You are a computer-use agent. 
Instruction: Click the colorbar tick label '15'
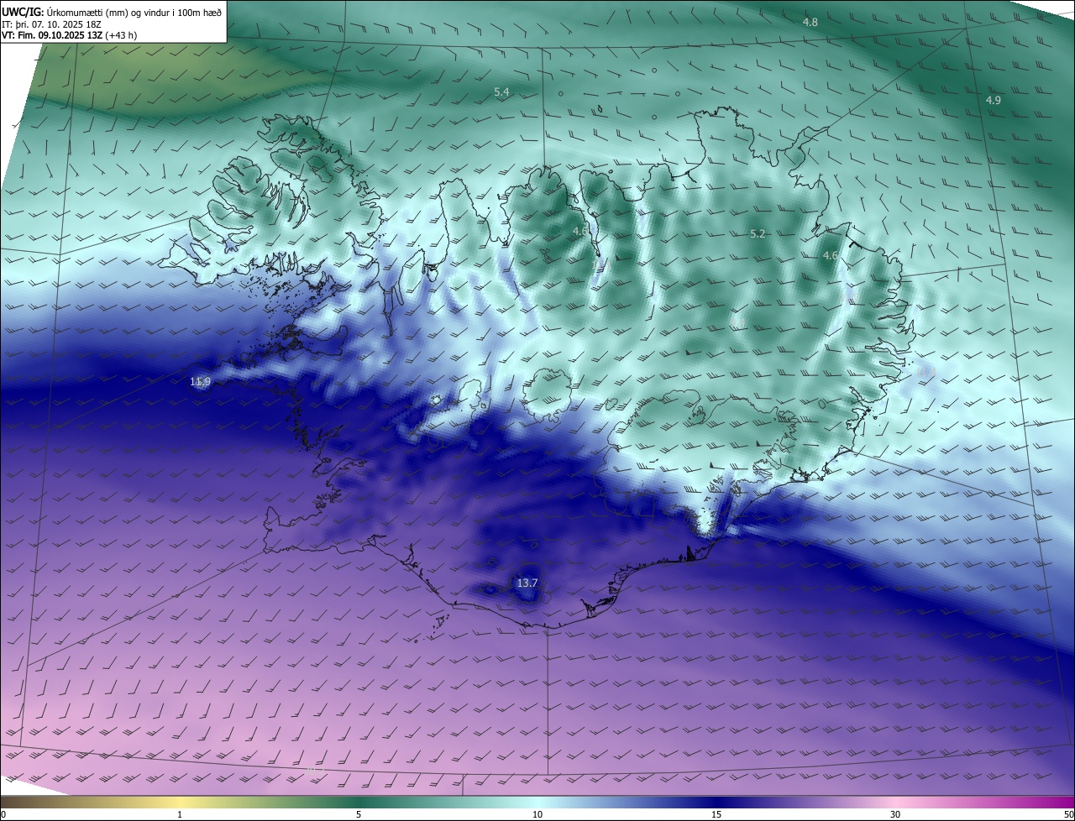(716, 814)
